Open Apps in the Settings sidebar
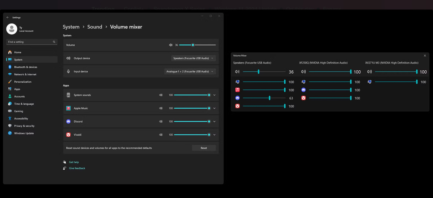The height and width of the screenshot is (198, 433). pos(32,89)
